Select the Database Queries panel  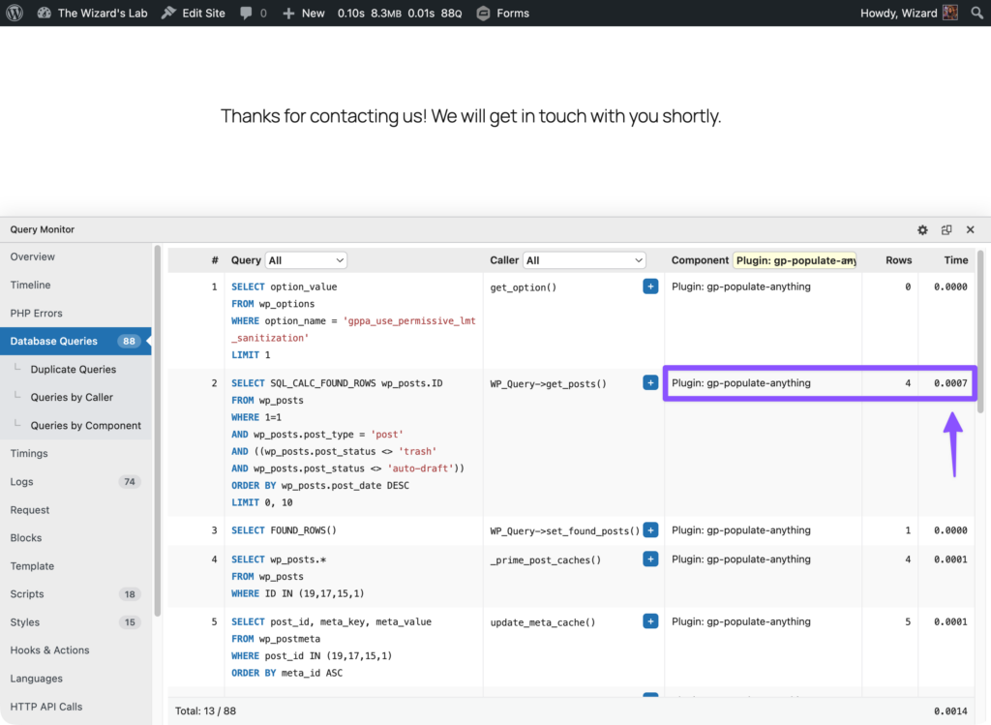tap(75, 341)
